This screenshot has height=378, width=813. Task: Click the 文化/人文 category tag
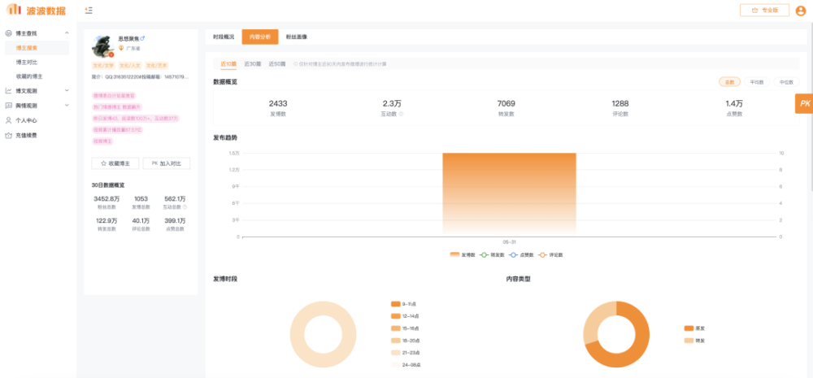point(129,66)
